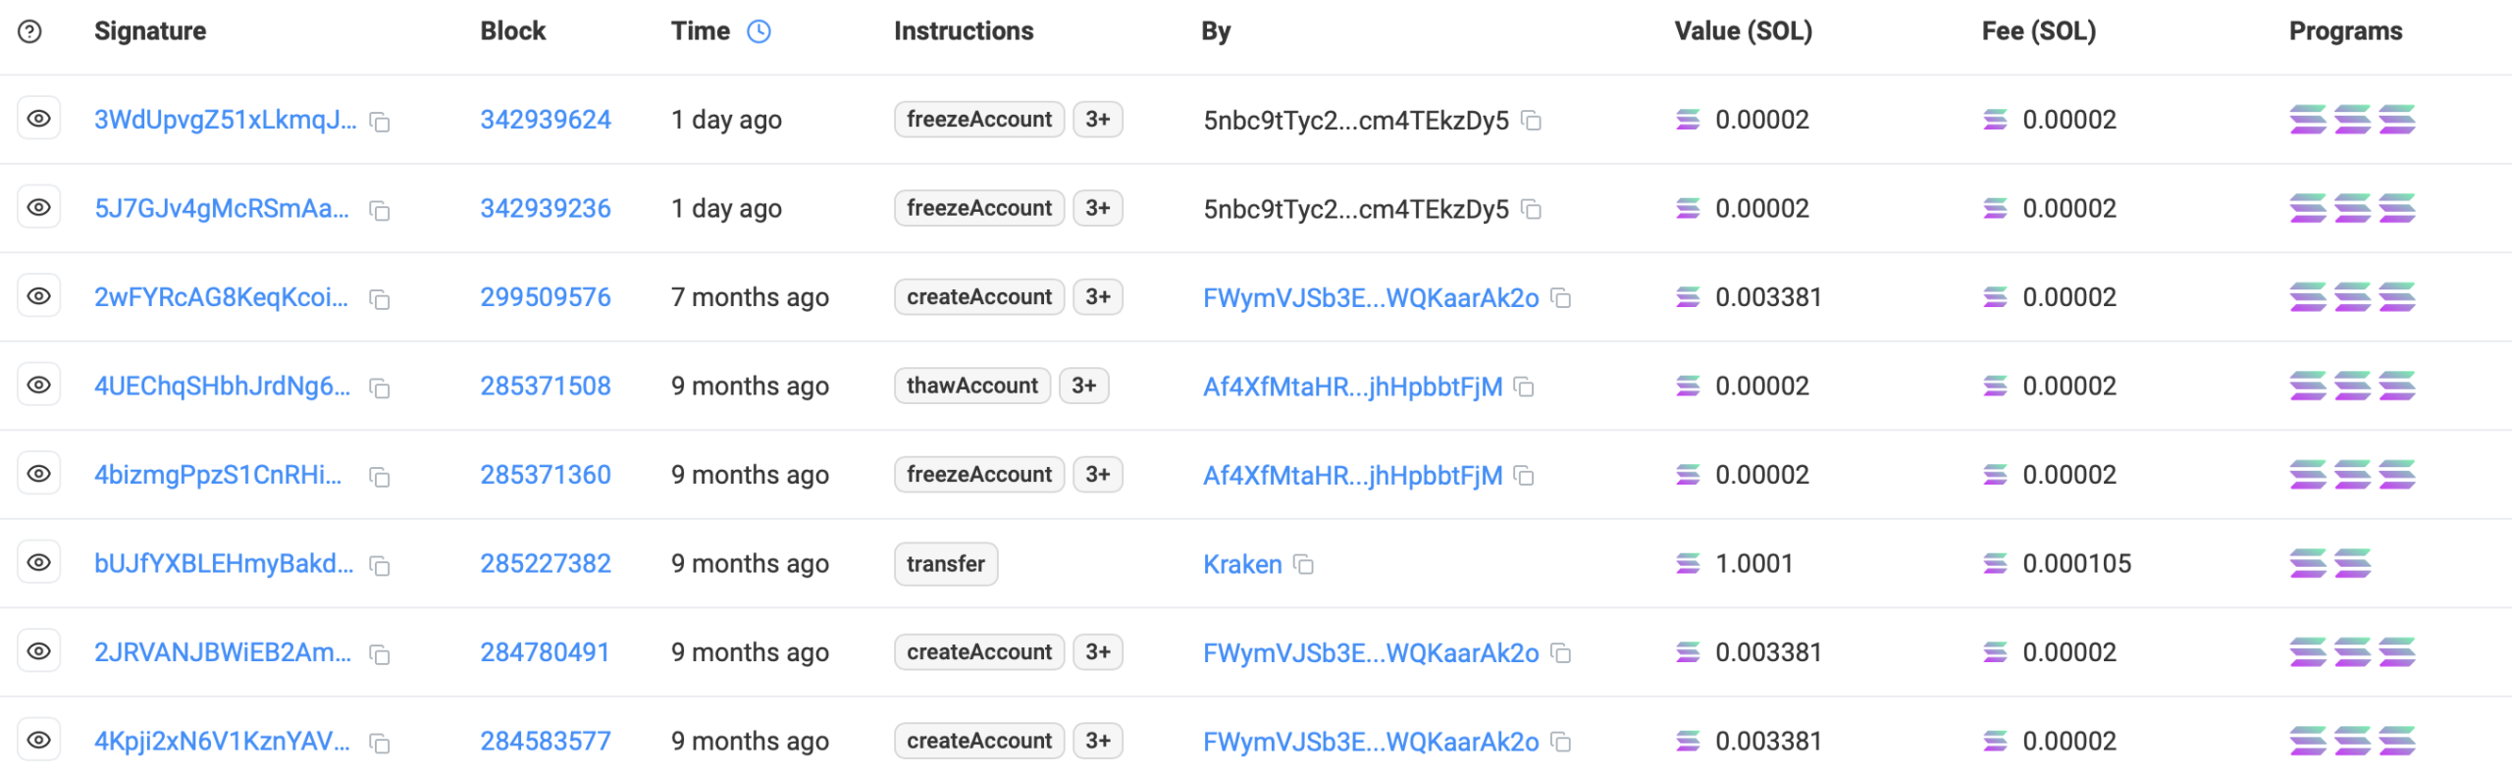
Task: Open the Kraken account link
Action: pyautogui.click(x=1242, y=565)
